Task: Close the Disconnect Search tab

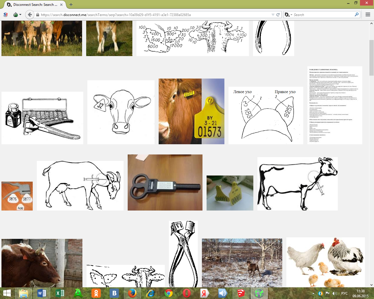Action: [61, 5]
